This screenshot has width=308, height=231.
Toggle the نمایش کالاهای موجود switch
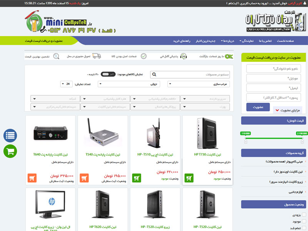108,74
